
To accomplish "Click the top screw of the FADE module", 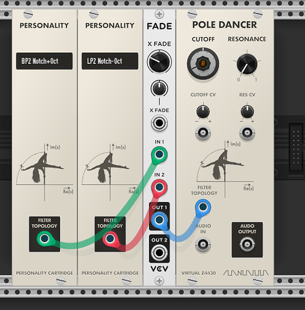I will pos(159,14).
